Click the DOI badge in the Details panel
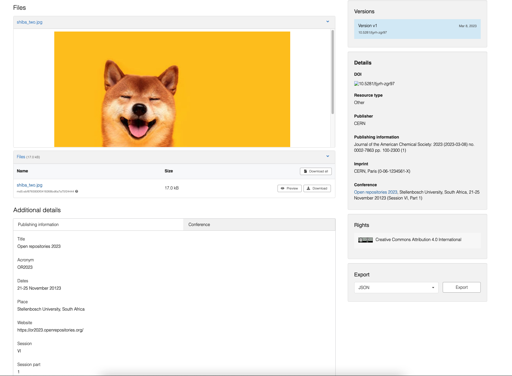This screenshot has width=512, height=376. pos(374,84)
